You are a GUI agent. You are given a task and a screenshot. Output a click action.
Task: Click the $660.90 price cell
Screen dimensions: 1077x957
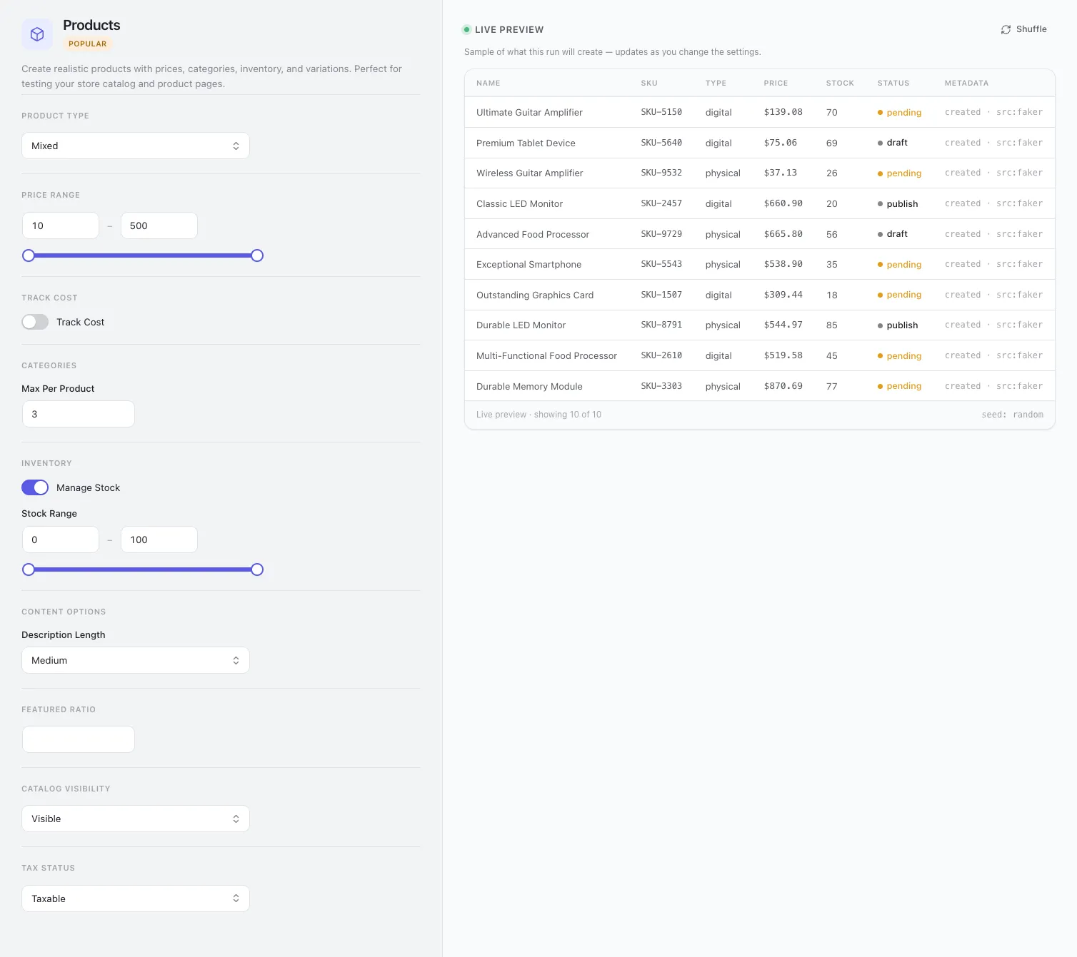pos(783,204)
